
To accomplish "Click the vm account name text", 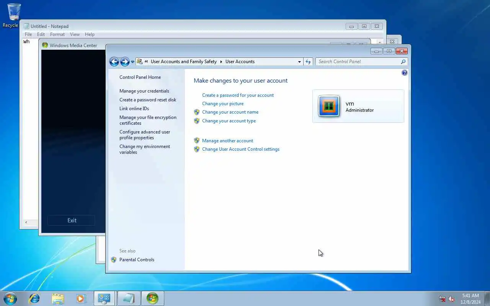I will (350, 104).
